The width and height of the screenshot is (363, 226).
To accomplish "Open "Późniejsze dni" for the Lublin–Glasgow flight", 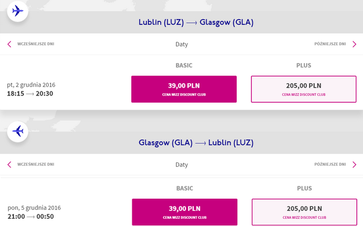I will [329, 44].
